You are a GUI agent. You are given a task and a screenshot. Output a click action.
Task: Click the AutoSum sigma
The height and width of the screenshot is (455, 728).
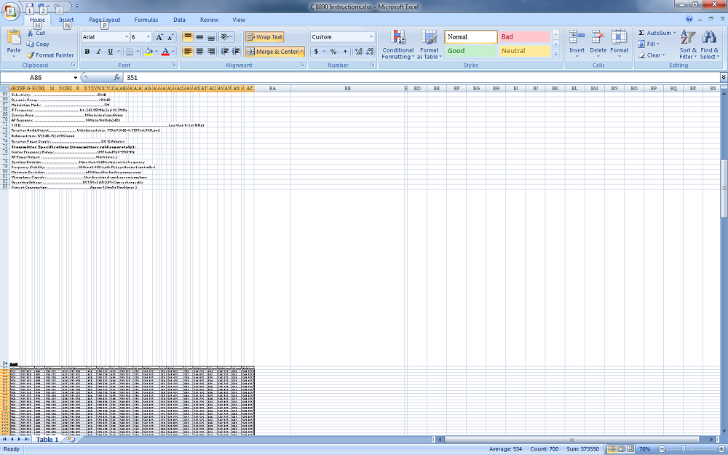641,33
